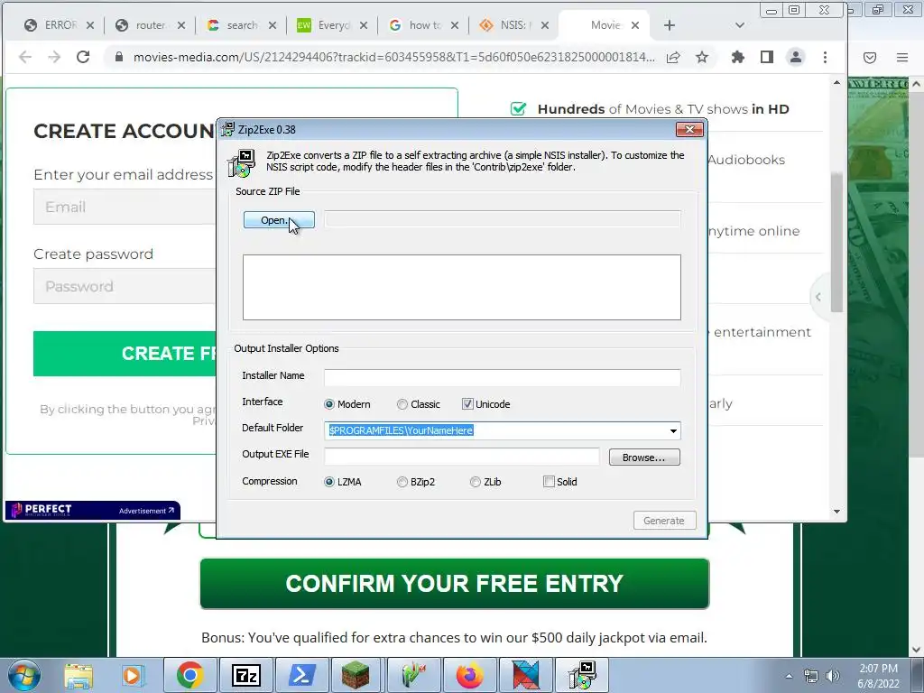924x693 pixels.
Task: Open a new Chrome tab
Action: (x=669, y=25)
